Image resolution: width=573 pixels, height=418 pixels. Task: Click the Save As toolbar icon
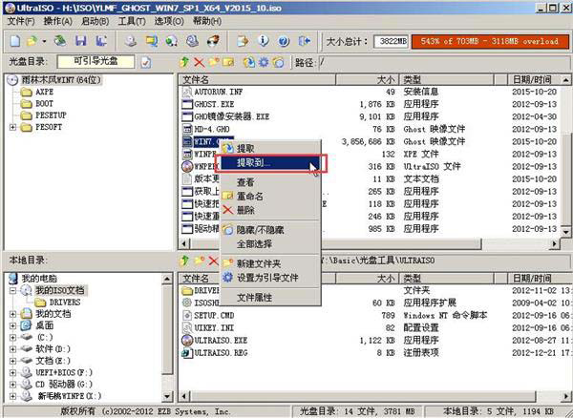(x=101, y=41)
